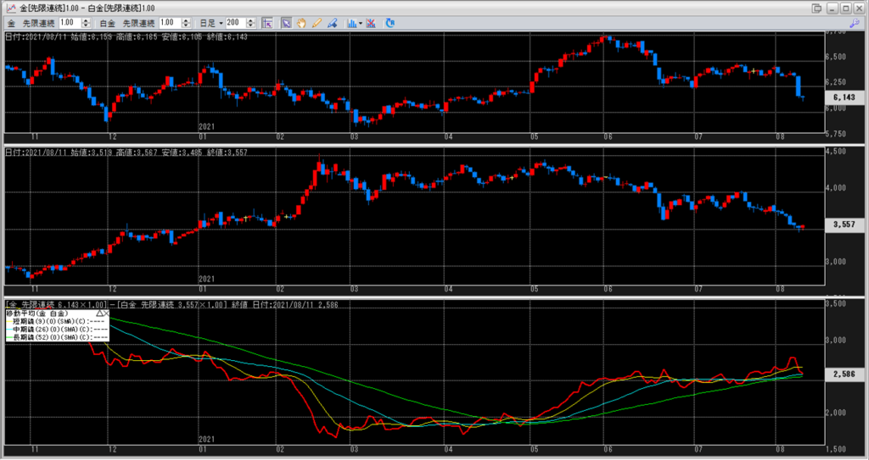Collapse the 移動平均 legend with triangle
Screen dimensions: 869x460
pos(101,313)
